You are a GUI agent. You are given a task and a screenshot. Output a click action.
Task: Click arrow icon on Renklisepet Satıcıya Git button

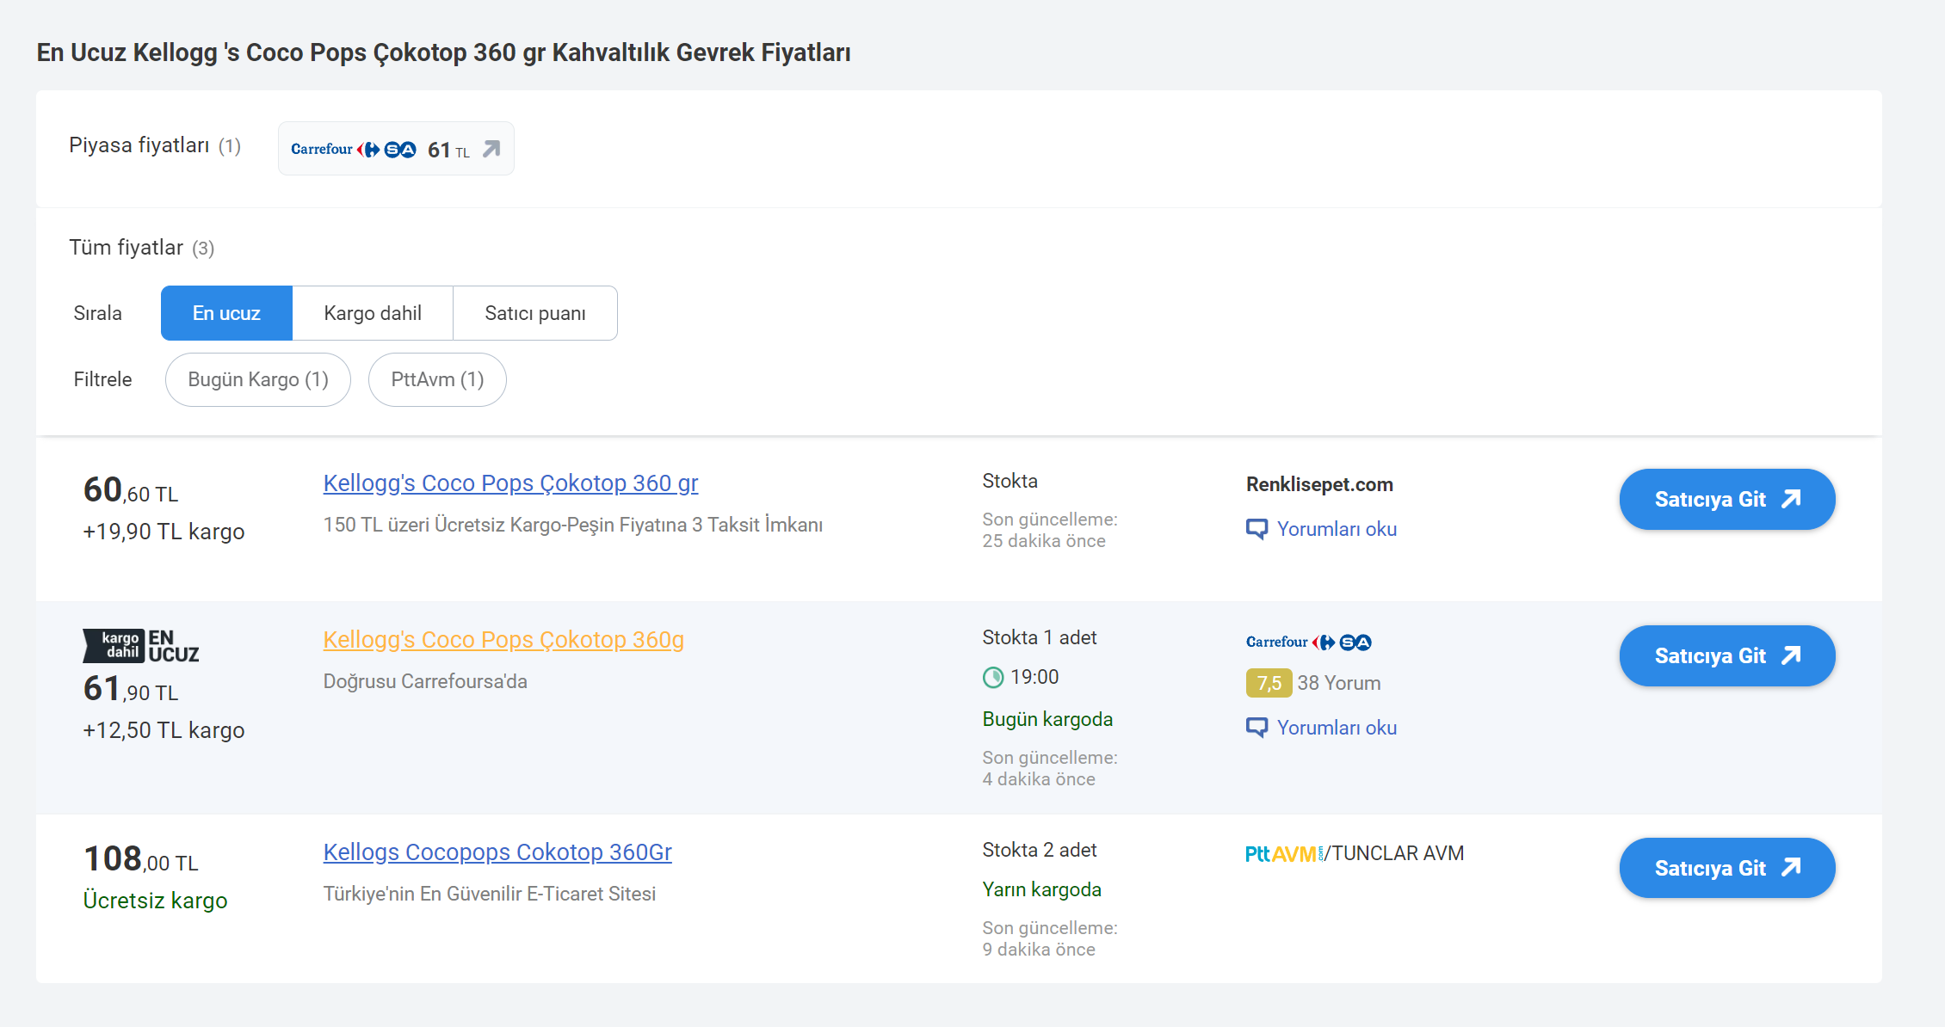coord(1792,499)
